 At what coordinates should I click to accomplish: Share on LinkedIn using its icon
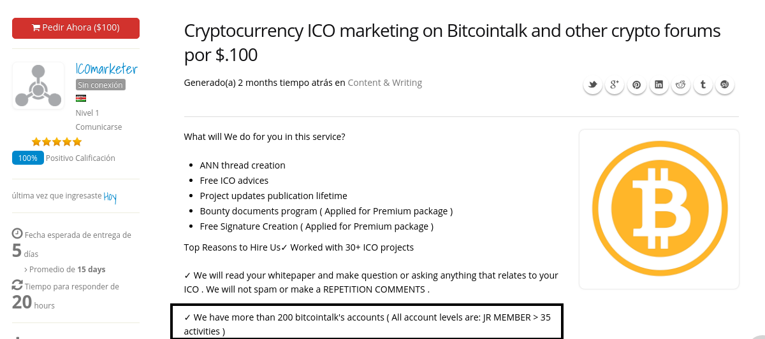tap(659, 85)
